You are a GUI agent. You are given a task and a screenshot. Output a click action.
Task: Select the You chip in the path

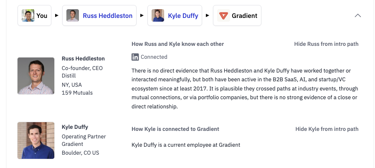[34, 15]
